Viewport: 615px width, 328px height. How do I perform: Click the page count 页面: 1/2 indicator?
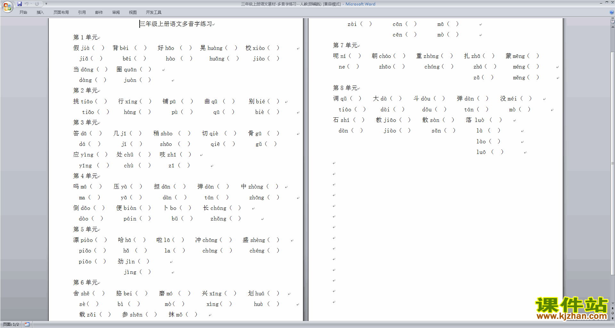11,324
